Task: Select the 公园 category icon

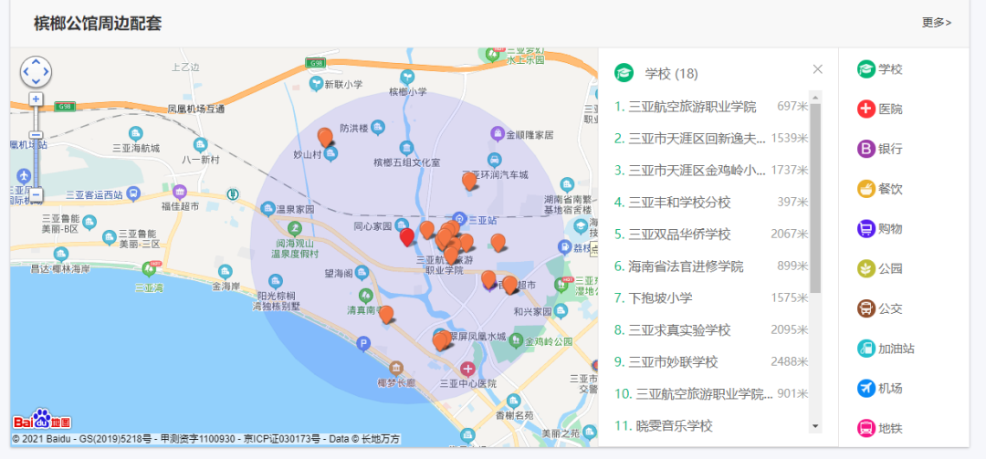Action: pyautogui.click(x=865, y=268)
